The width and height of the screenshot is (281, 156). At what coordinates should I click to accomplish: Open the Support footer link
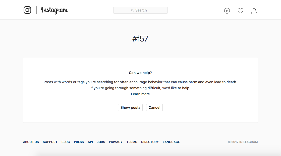(50, 142)
